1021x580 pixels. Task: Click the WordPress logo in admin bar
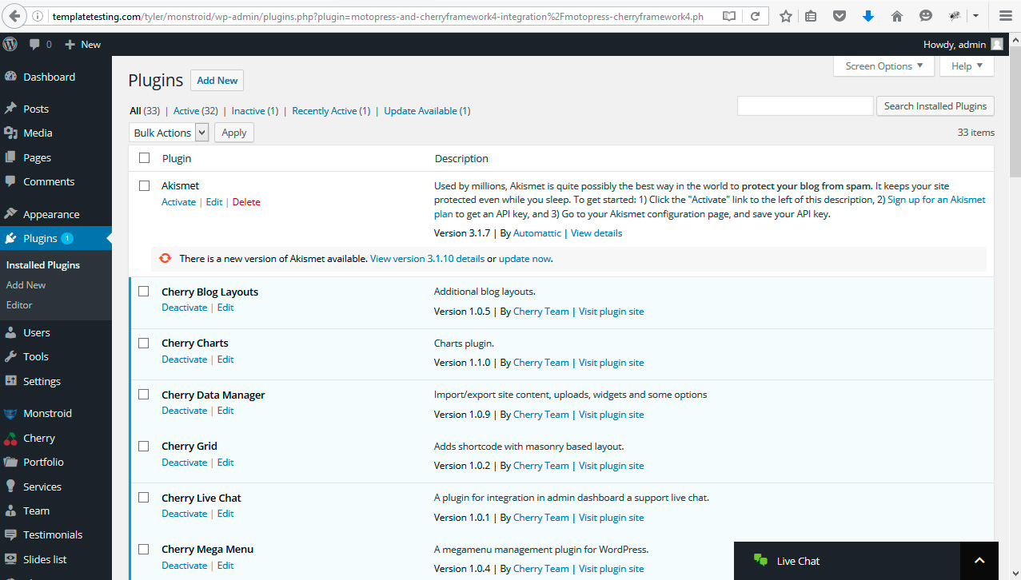point(10,44)
